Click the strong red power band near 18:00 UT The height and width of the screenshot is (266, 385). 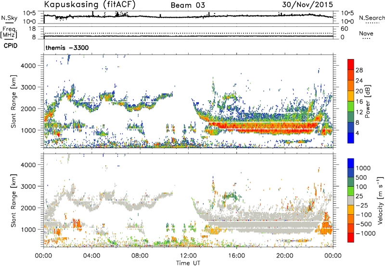[x=260, y=126]
